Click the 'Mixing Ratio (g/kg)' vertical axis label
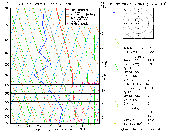Image resolution: width=169 pixels, height=131 pixels. click(x=105, y=76)
